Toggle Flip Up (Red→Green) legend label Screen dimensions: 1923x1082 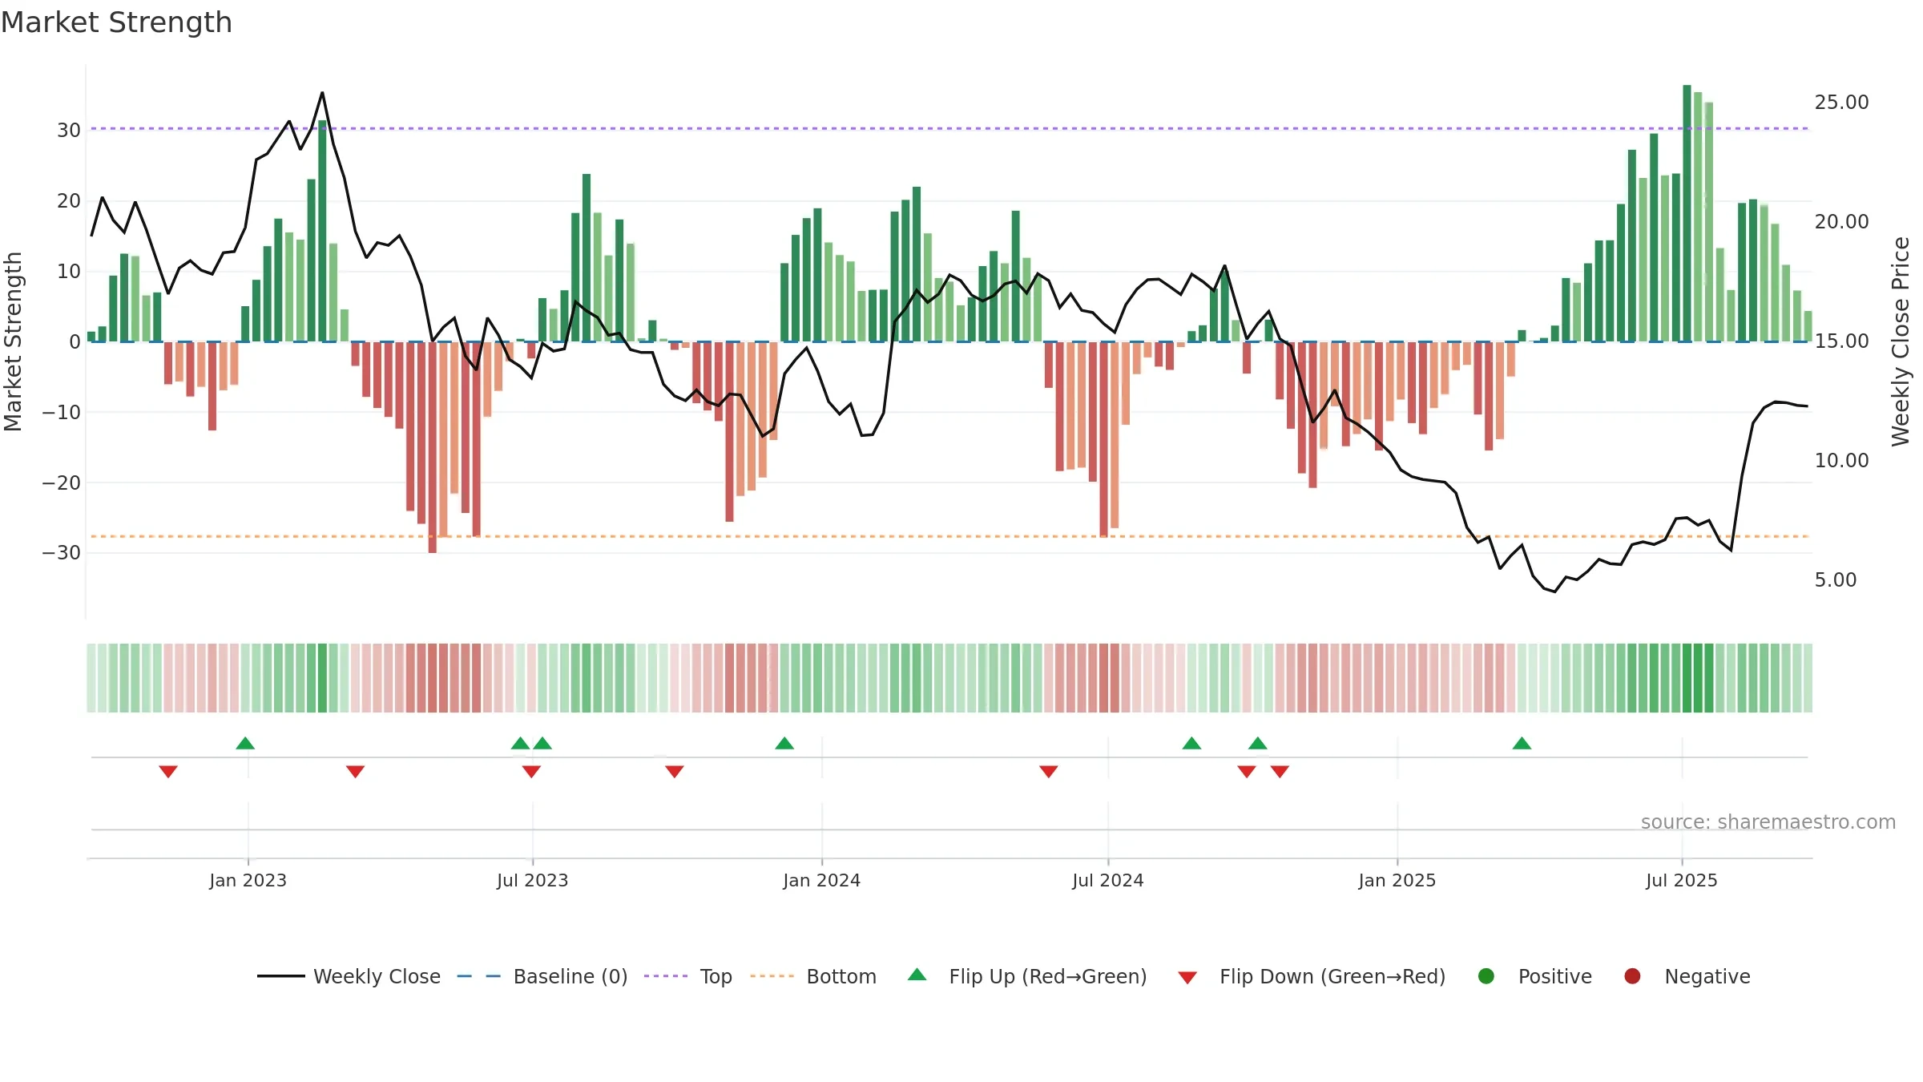1048,976
